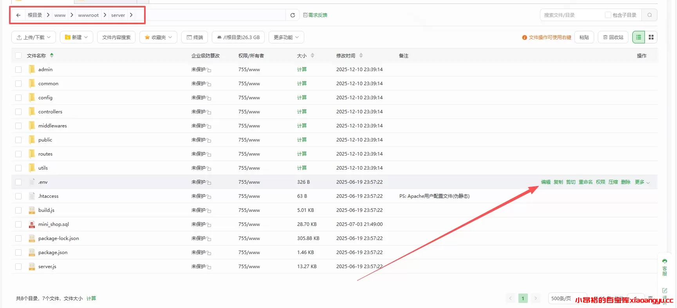Click the mini_shop.sql file icon
677x308 pixels.
pos(32,224)
